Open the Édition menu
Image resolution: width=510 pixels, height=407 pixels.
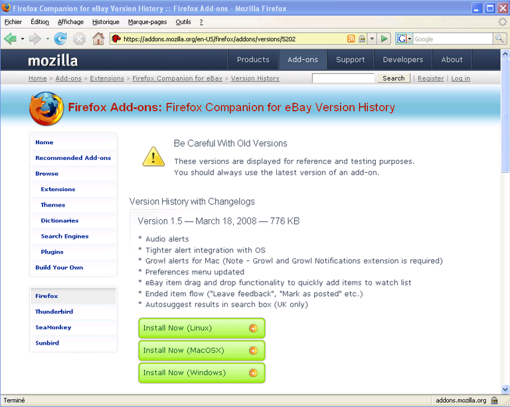click(x=40, y=22)
